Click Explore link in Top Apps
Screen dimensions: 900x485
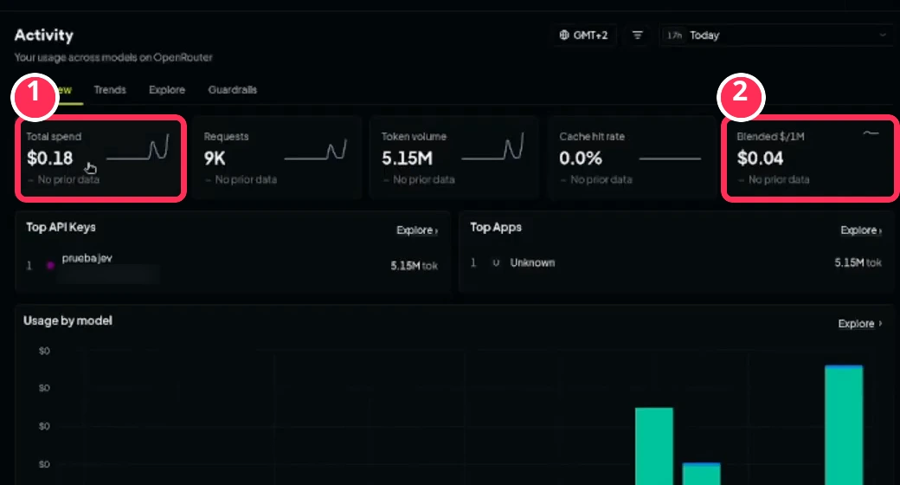pos(861,230)
